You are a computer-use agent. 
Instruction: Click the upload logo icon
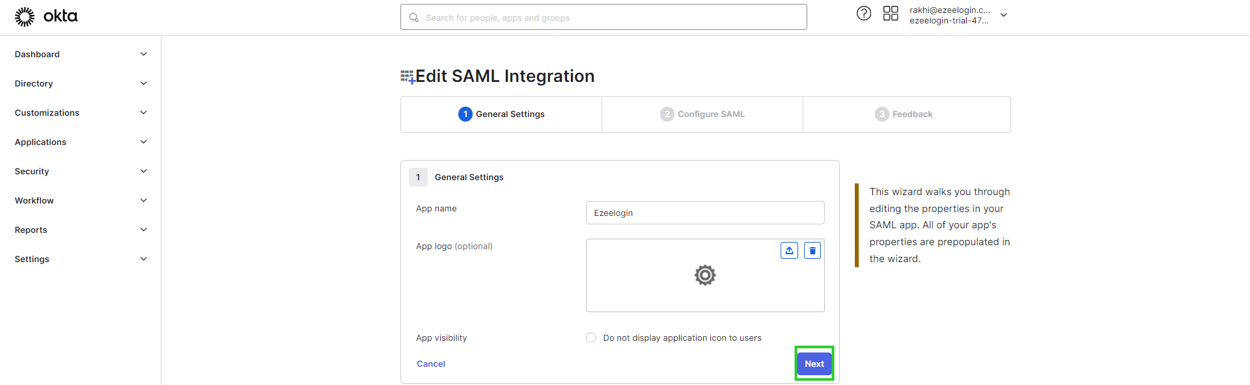click(789, 250)
